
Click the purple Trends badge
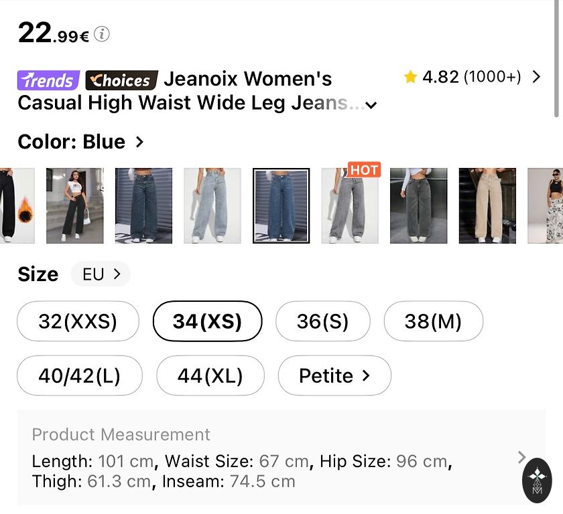[x=48, y=80]
